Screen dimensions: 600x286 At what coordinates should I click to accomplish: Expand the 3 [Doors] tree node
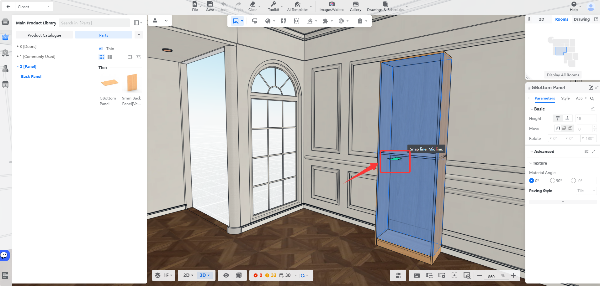tap(18, 46)
